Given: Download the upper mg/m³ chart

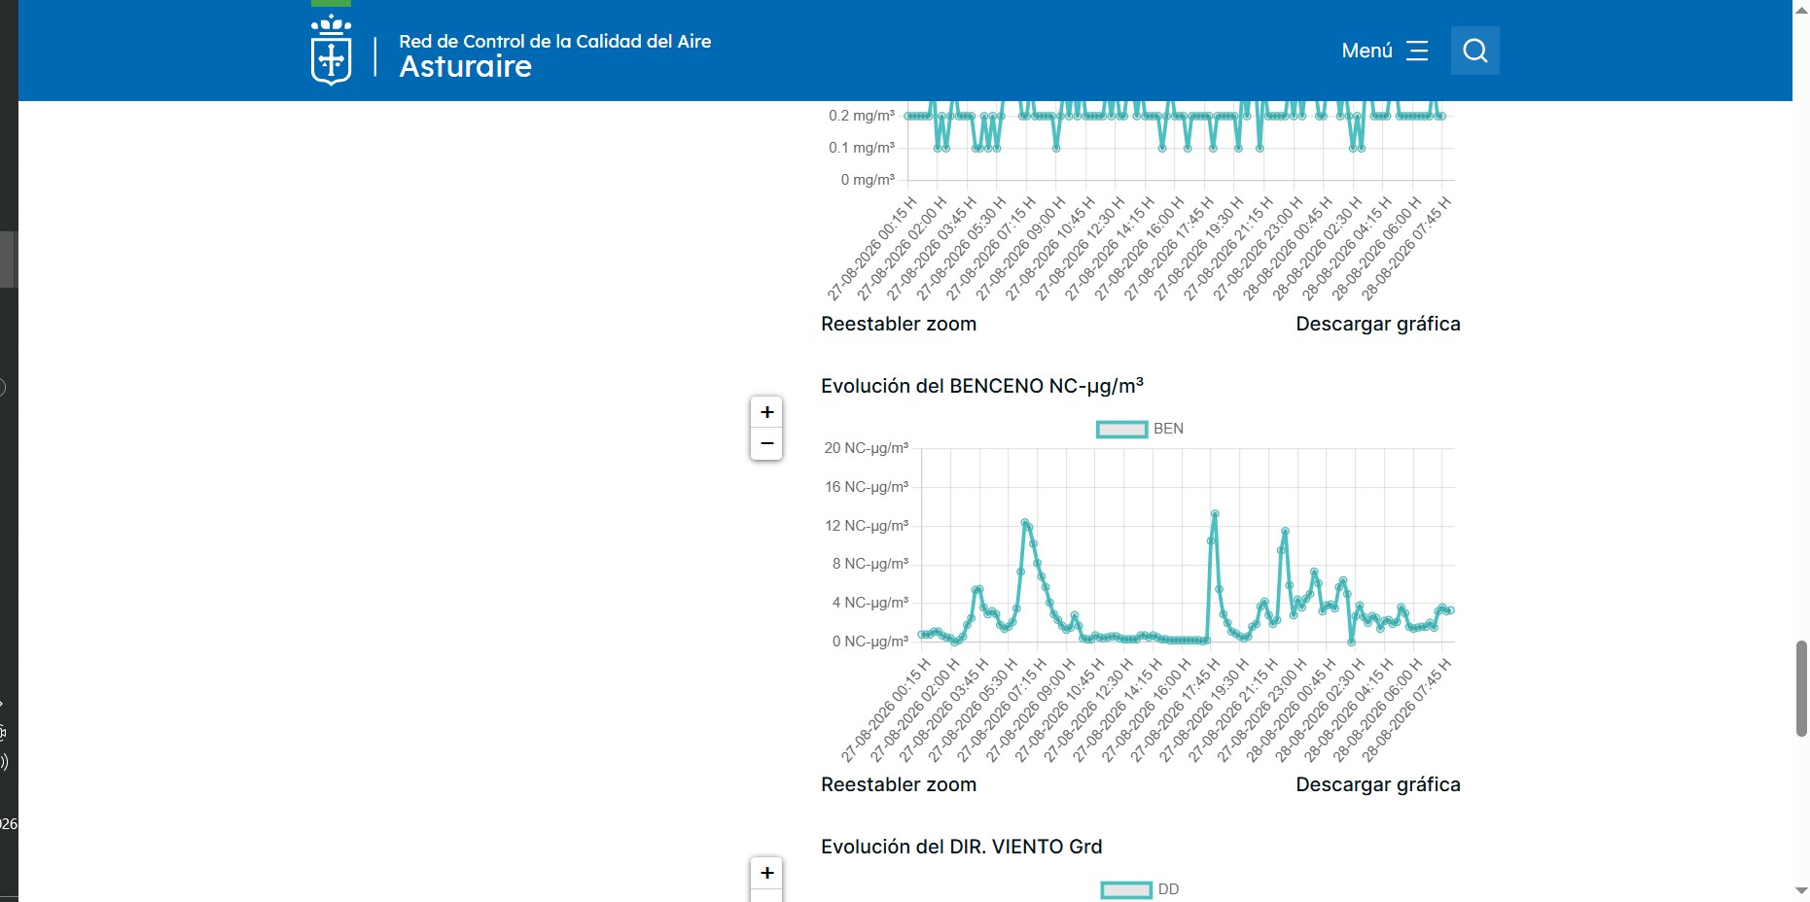Looking at the screenshot, I should pyautogui.click(x=1377, y=324).
